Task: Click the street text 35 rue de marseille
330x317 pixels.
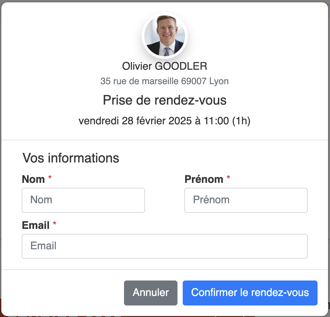Action: pos(139,81)
